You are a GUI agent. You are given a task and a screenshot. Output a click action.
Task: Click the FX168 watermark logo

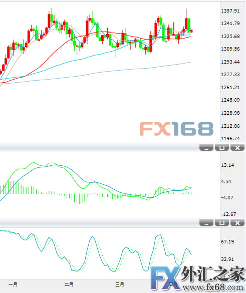tap(176, 129)
